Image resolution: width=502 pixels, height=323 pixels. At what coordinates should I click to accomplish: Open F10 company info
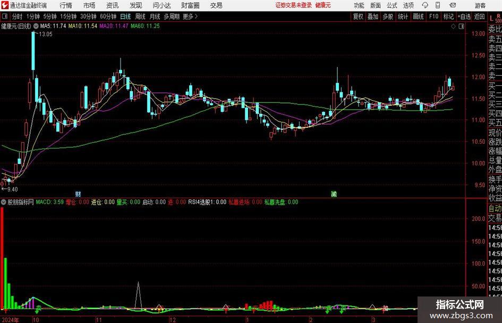coord(433,16)
